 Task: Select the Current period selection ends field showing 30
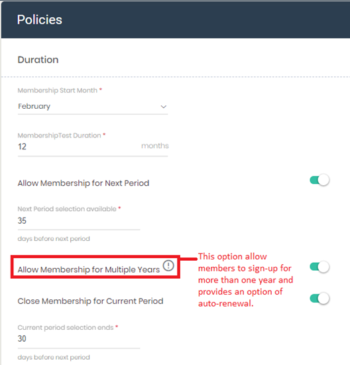point(79,339)
